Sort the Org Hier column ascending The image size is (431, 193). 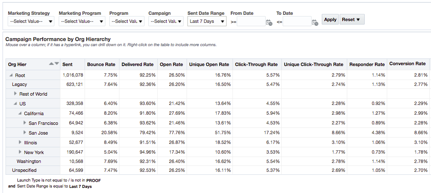[x=51, y=64]
